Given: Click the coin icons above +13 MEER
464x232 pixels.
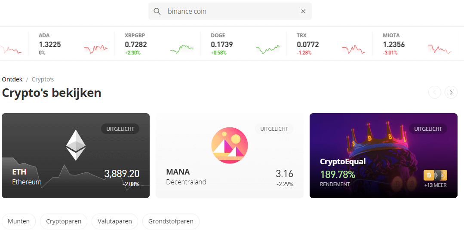Looking at the screenshot, I should click(x=435, y=175).
